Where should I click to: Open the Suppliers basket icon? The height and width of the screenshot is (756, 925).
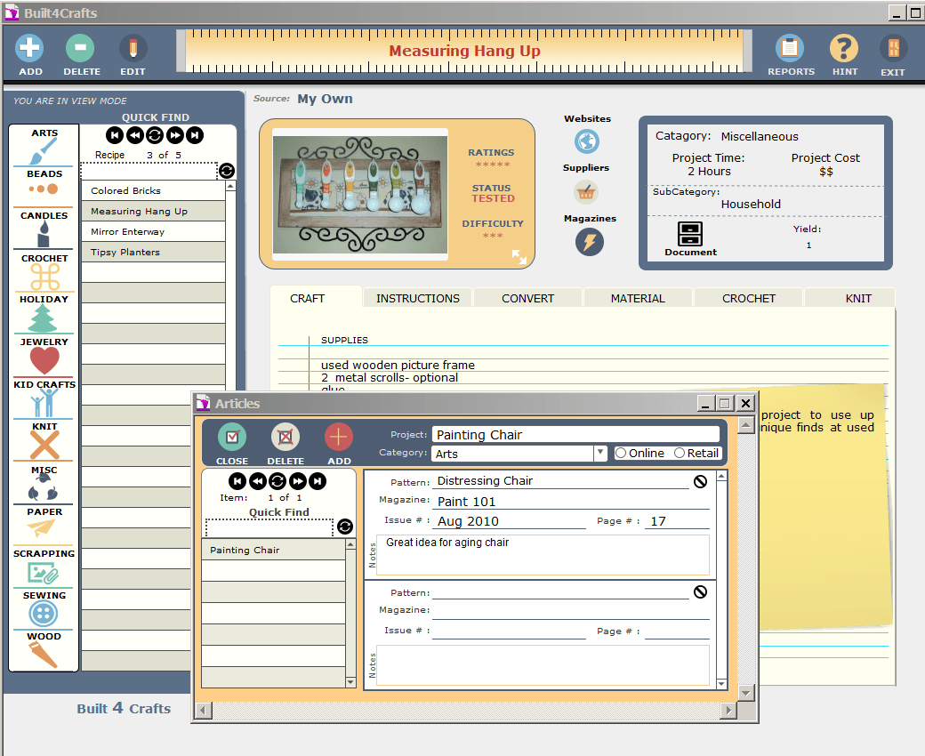pyautogui.click(x=586, y=191)
